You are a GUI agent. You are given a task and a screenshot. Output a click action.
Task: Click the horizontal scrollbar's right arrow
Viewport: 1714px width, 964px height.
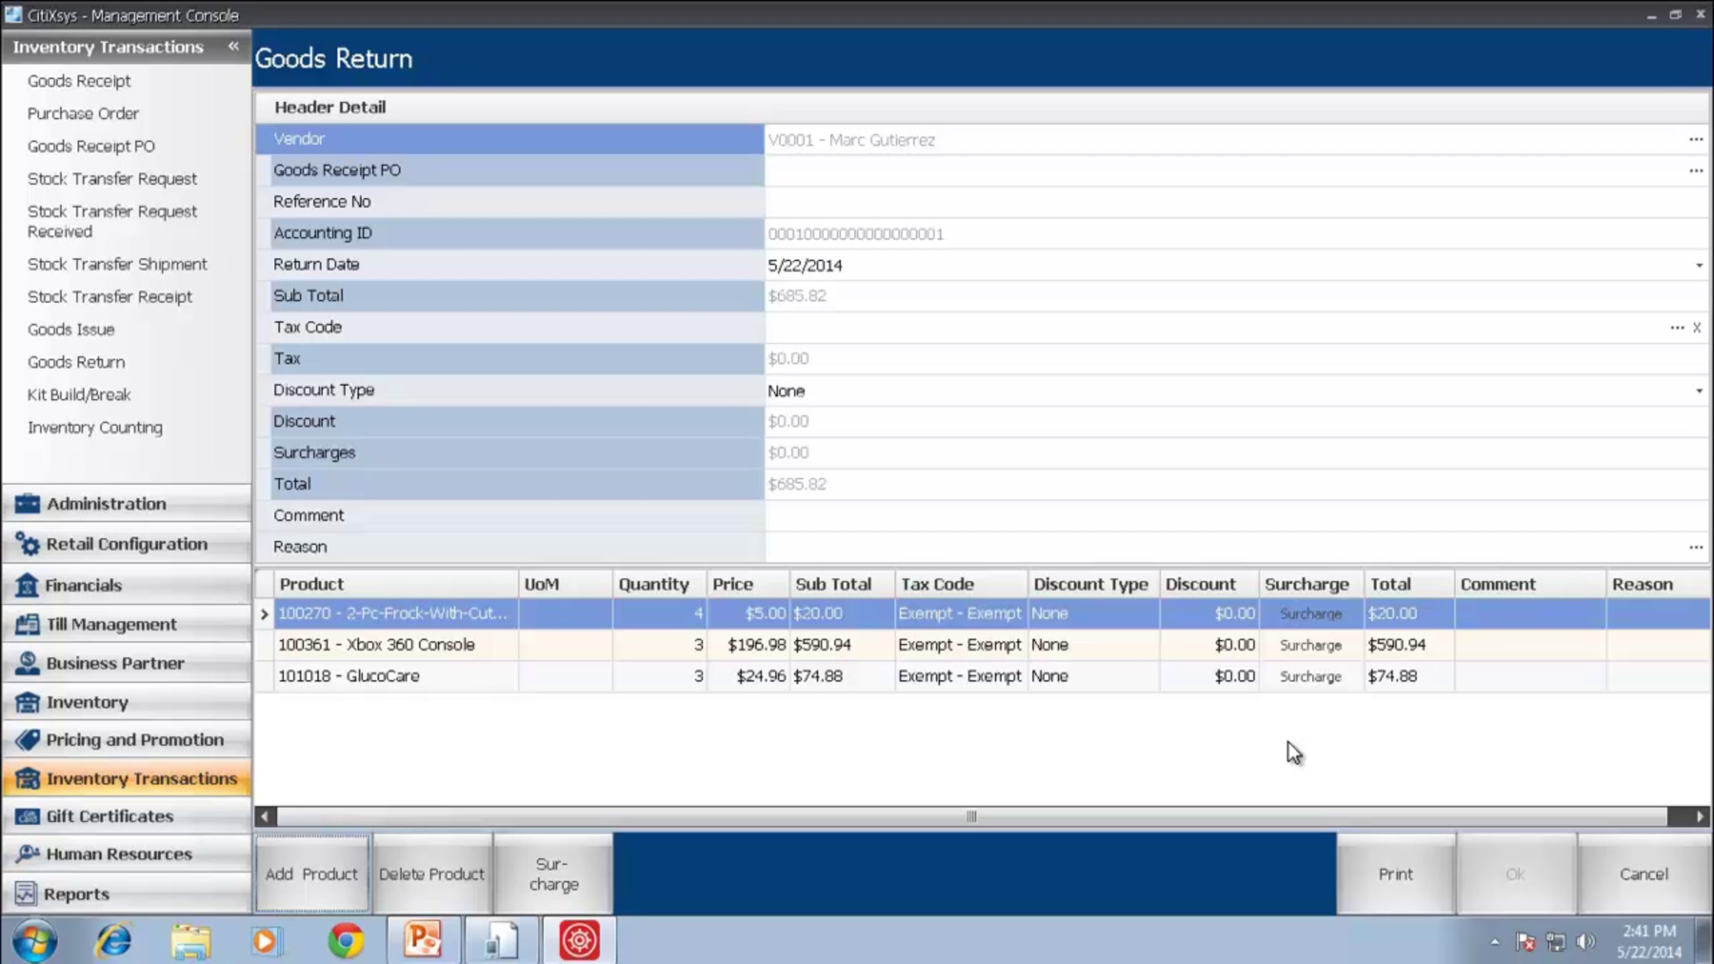click(1700, 816)
